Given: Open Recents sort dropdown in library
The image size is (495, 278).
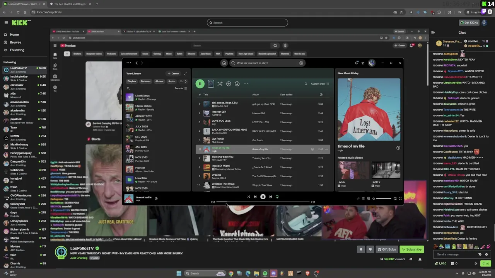Looking at the screenshot, I should coord(181,88).
